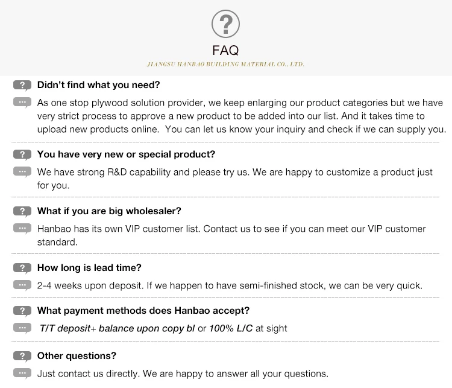Click answer bubble icon beside '2-4 weeks upon deposit'
The width and height of the screenshot is (452, 388).
pyautogui.click(x=22, y=285)
